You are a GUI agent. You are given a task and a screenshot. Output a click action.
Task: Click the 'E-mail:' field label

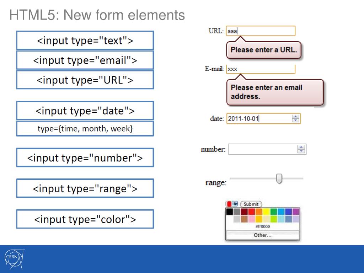(x=214, y=69)
